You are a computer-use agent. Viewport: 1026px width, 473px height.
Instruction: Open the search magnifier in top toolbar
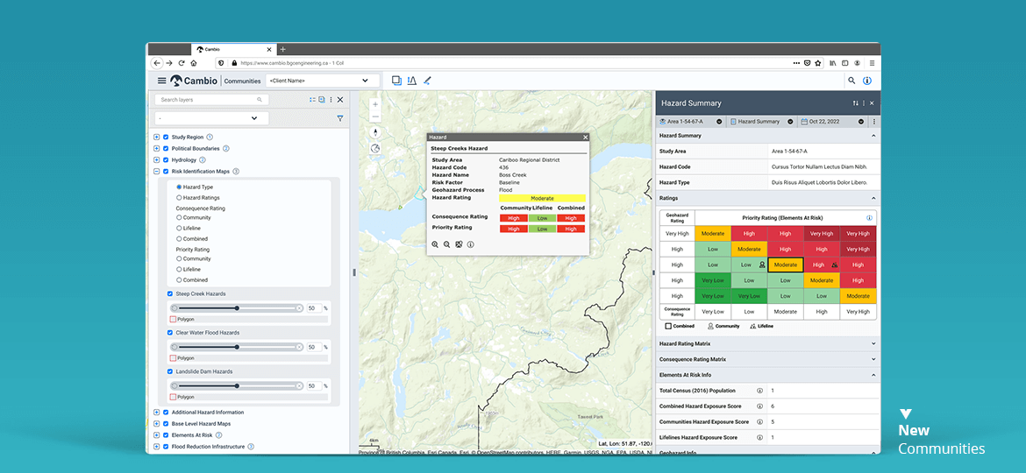(x=851, y=81)
